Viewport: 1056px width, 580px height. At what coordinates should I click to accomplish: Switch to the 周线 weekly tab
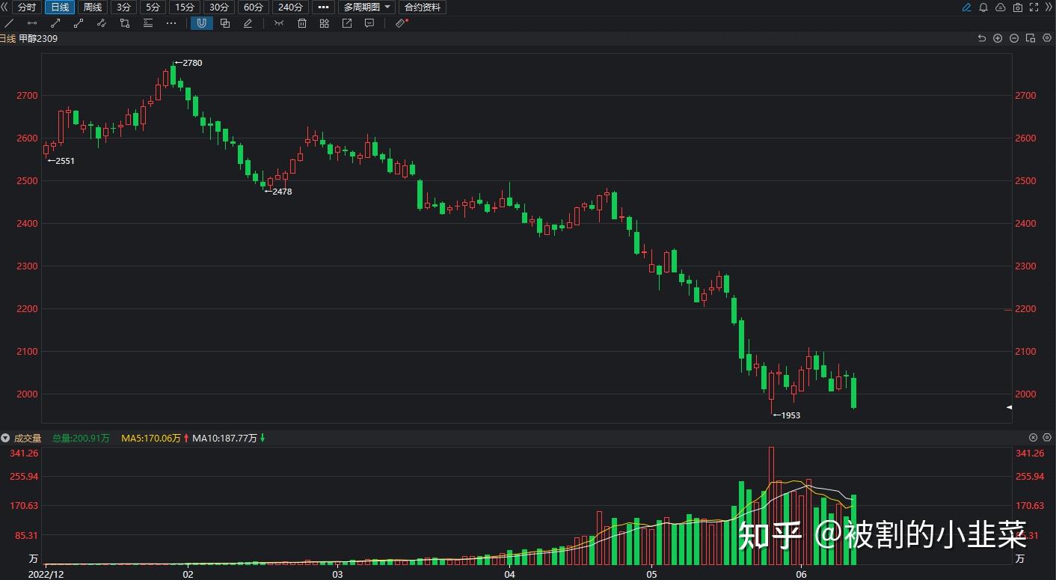pyautogui.click(x=91, y=7)
